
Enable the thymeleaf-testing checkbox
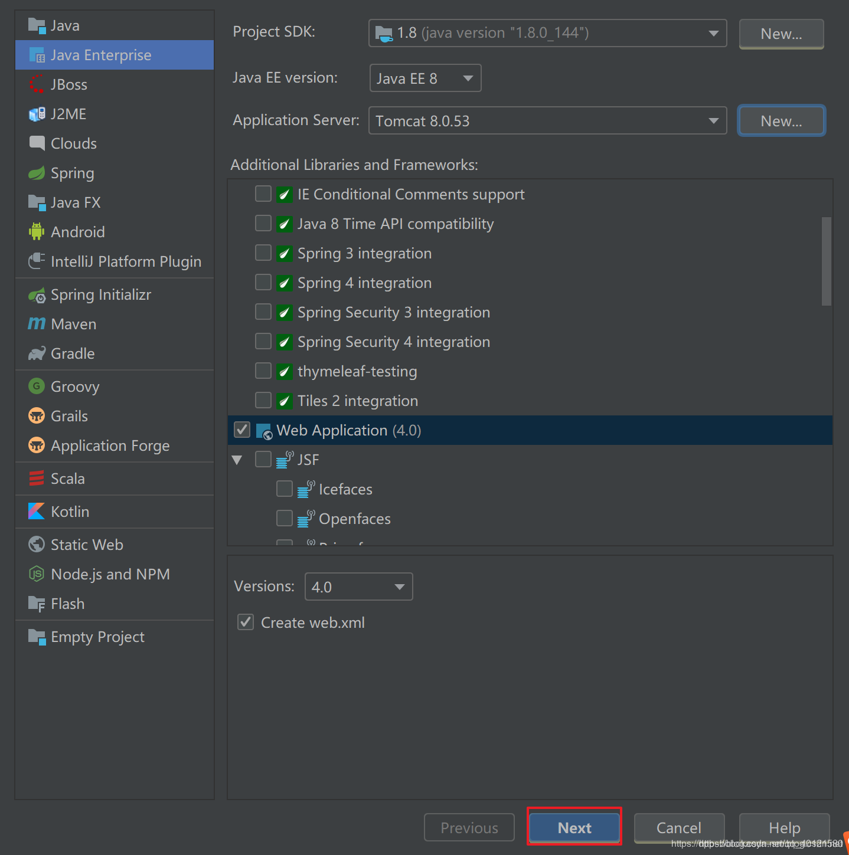click(263, 371)
